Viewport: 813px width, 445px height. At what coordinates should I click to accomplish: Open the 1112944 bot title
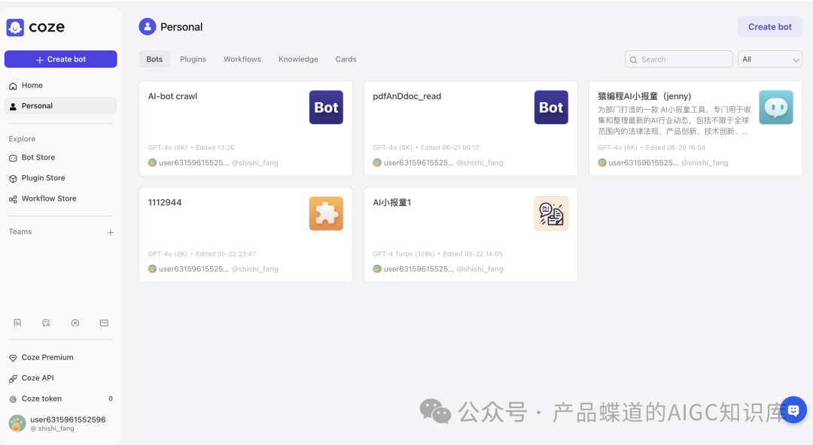[165, 202]
